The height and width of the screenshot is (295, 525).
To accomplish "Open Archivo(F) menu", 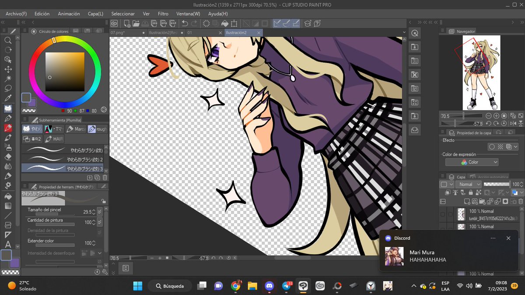I will click(16, 14).
